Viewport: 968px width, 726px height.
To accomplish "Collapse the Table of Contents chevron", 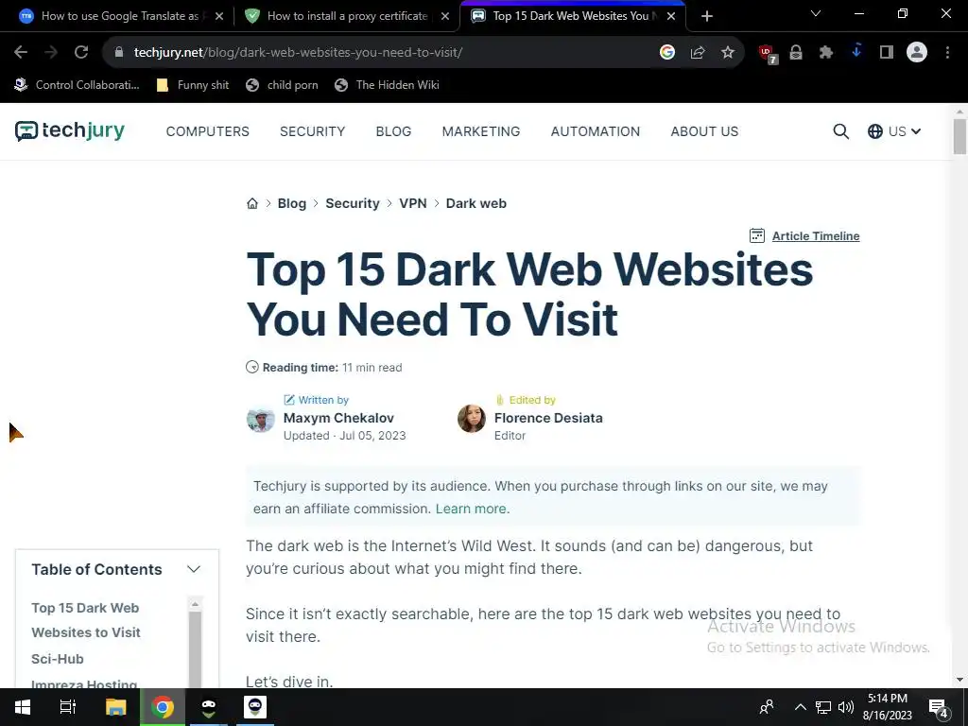I will [194, 569].
